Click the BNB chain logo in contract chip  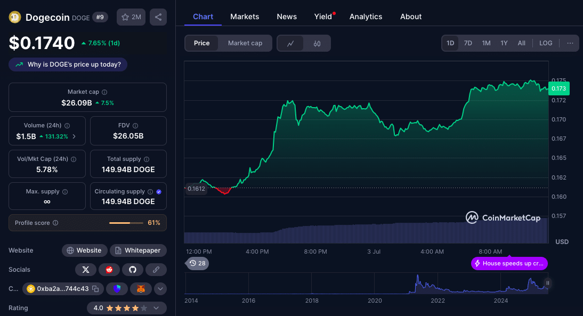tap(30, 289)
